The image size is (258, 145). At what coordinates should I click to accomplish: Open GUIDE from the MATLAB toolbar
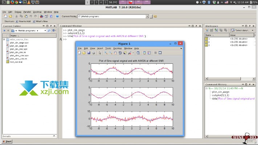pos(46,16)
